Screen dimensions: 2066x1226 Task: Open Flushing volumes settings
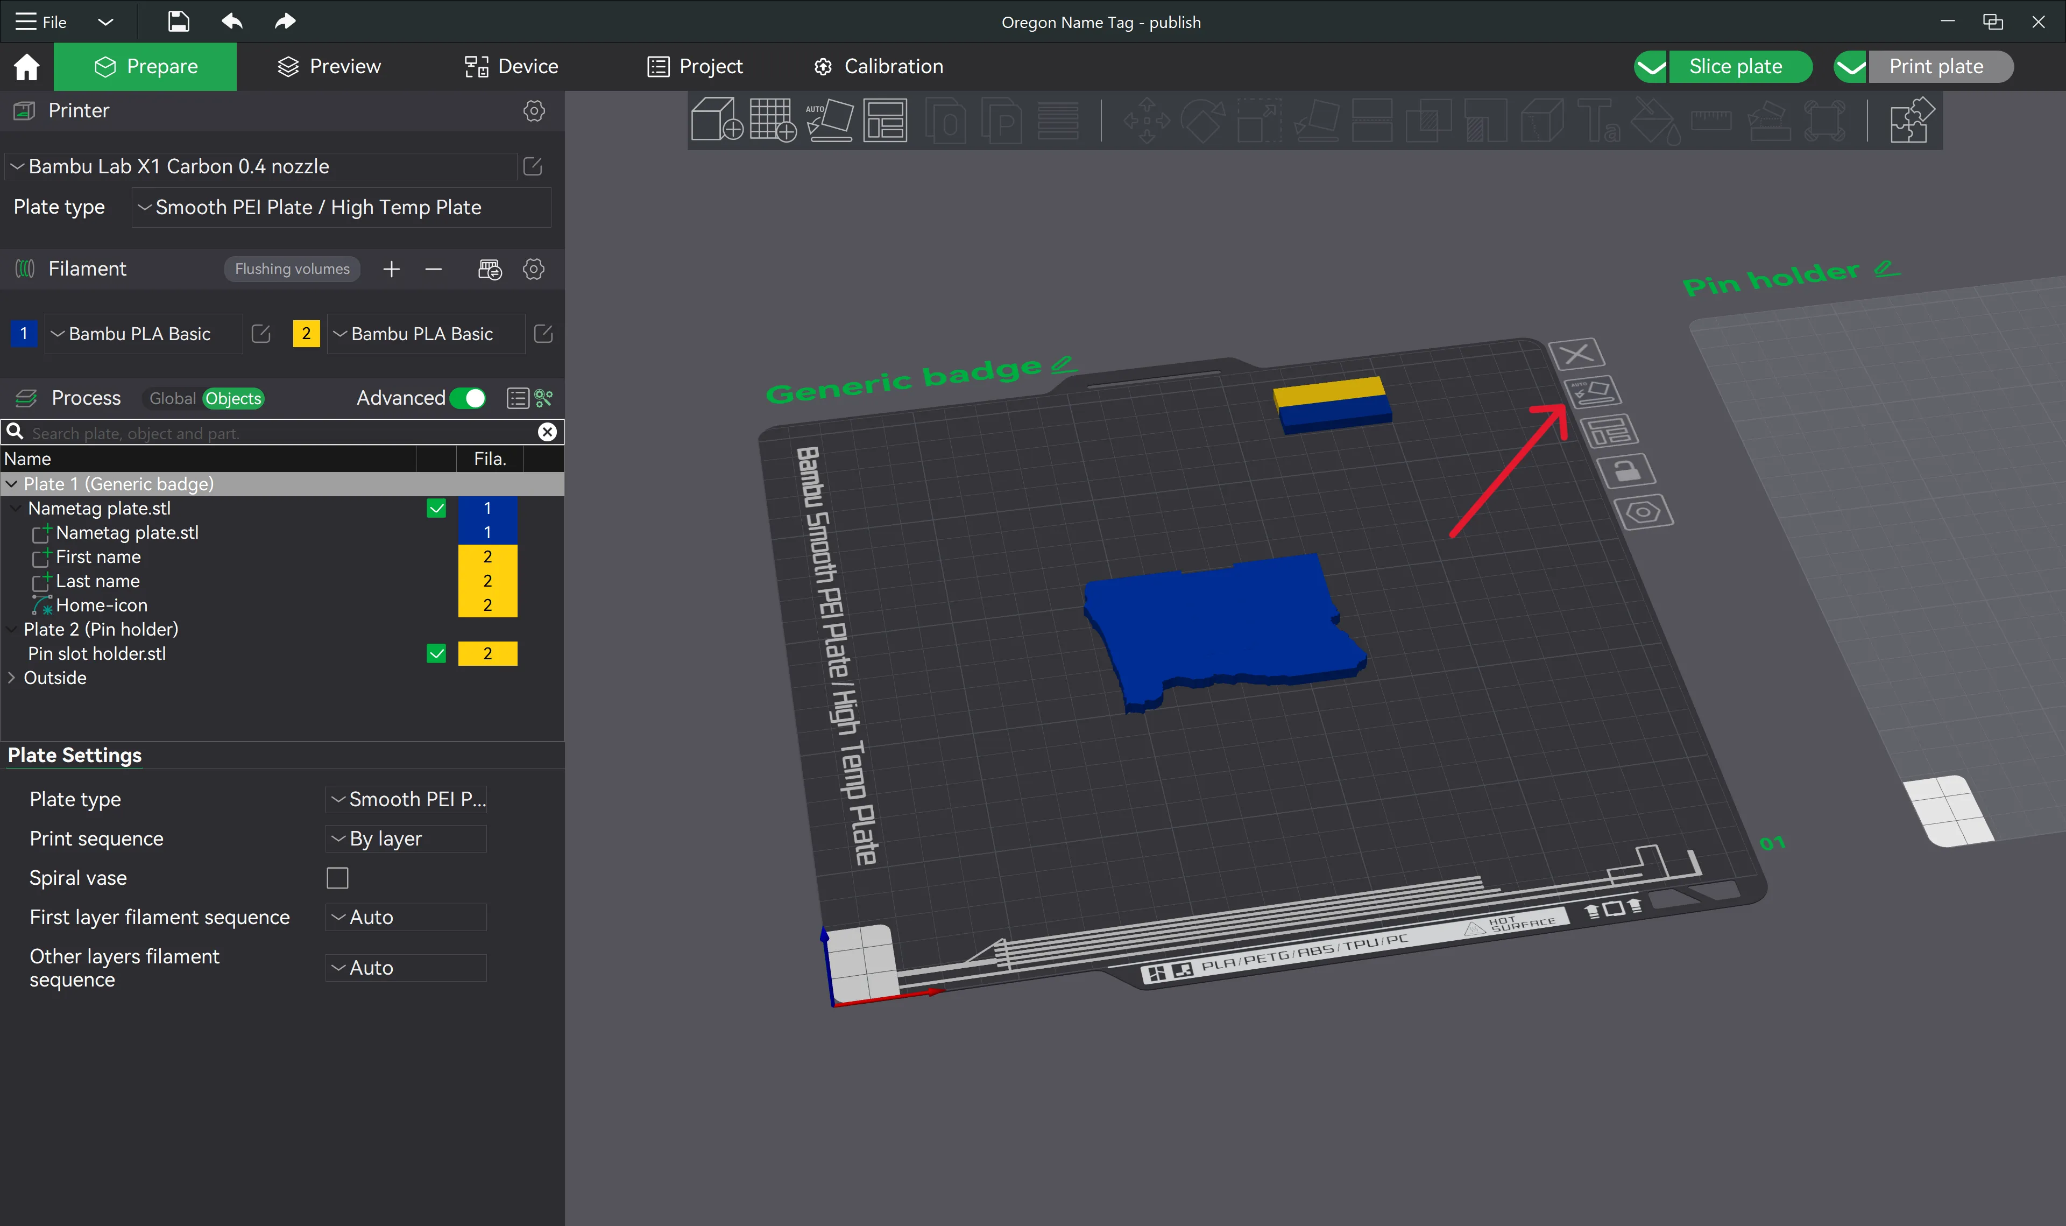click(292, 269)
